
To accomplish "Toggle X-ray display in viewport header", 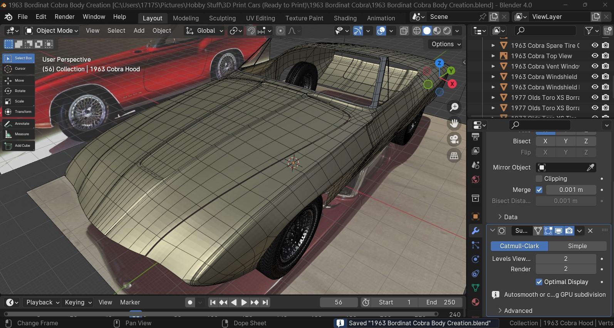I will click(404, 31).
